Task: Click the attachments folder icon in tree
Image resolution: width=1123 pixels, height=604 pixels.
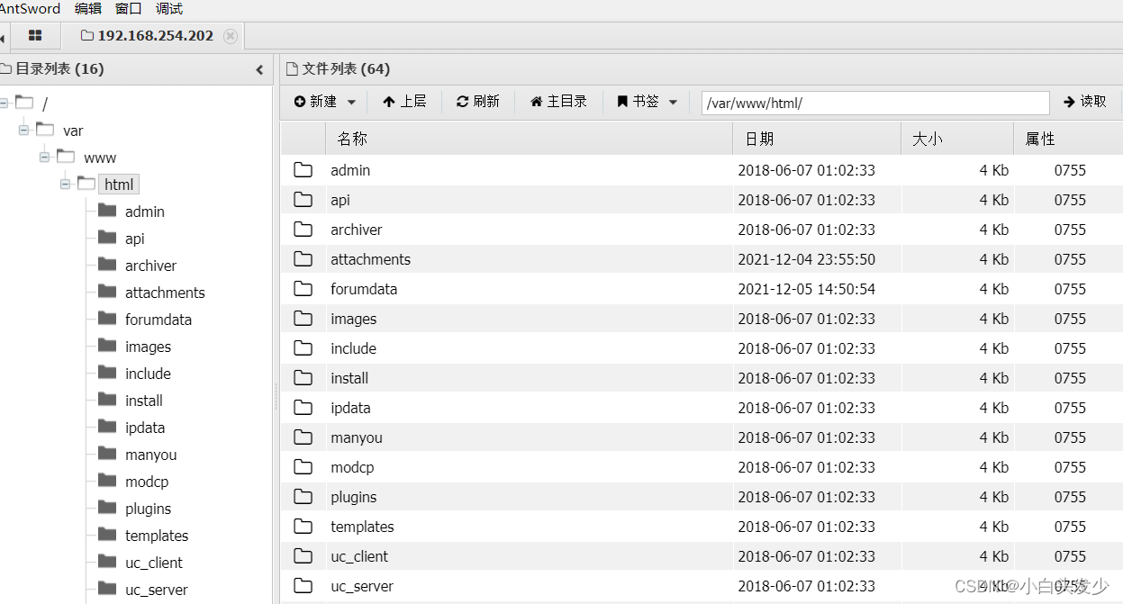Action: [107, 292]
